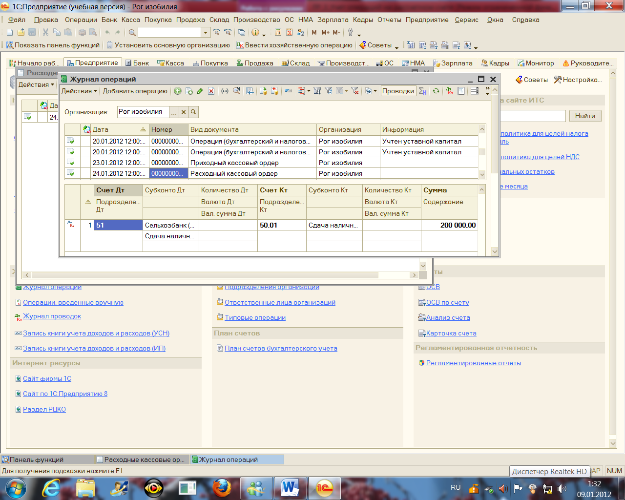Screen dimensions: 625x500
Task: Switch to the Склад tab
Action: pyautogui.click(x=296, y=63)
